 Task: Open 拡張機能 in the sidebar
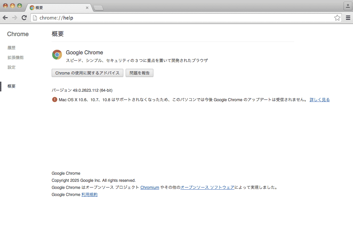(16, 57)
